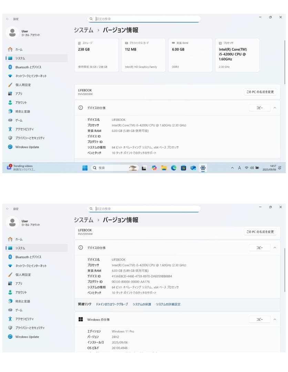
Task: Open the taskbar clock showing 14:57
Action: point(269,168)
